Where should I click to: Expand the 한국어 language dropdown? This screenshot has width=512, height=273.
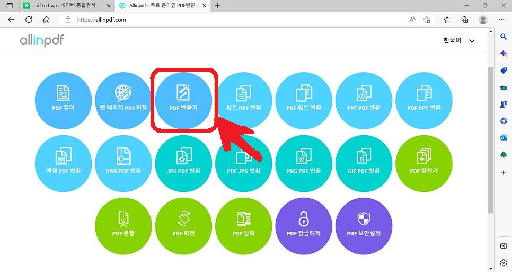pyautogui.click(x=458, y=40)
